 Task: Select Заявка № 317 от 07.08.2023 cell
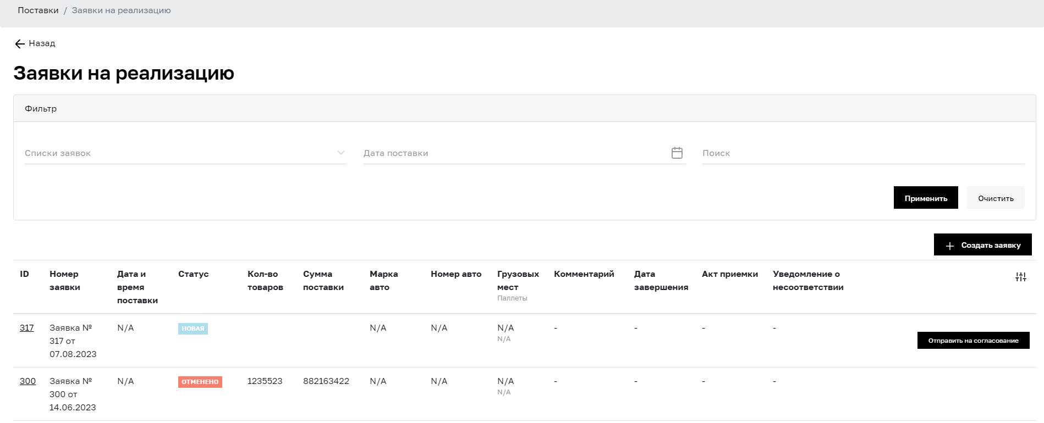pyautogui.click(x=73, y=341)
